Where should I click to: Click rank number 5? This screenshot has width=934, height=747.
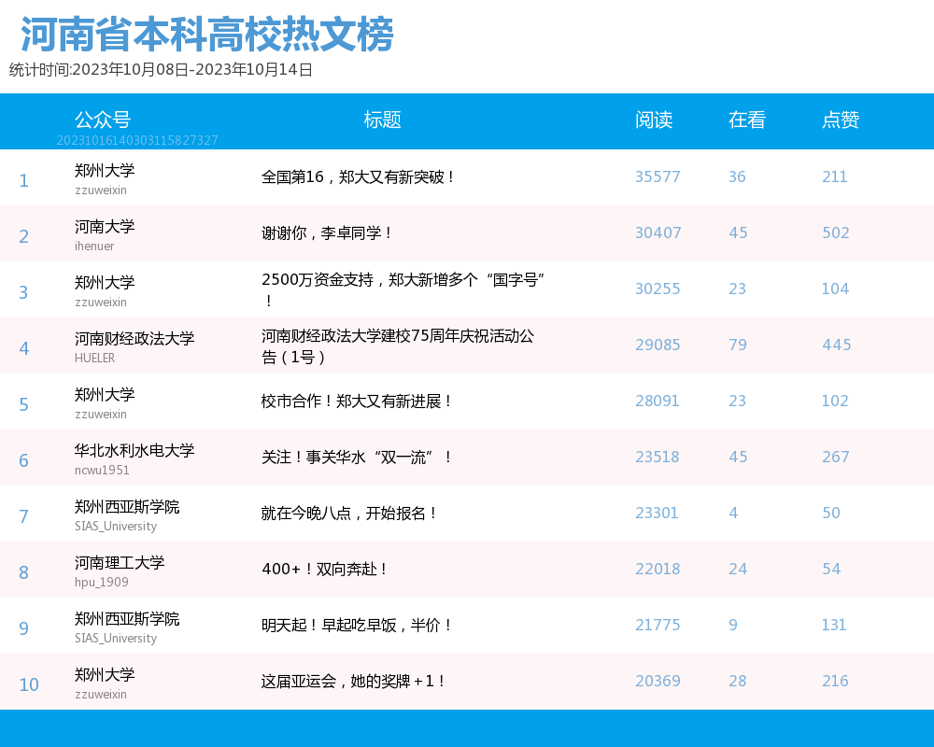(24, 404)
